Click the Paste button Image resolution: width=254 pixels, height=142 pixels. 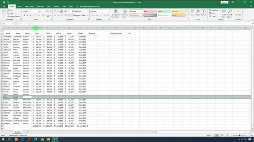click(x=4, y=13)
